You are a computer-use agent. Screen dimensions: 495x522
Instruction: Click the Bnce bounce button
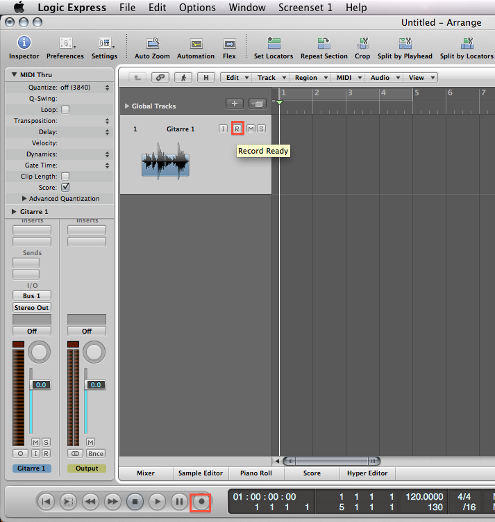pos(96,453)
